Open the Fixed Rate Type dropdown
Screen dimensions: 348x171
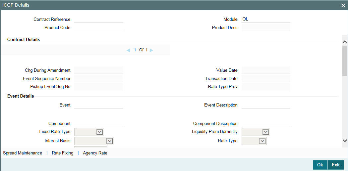89,132
